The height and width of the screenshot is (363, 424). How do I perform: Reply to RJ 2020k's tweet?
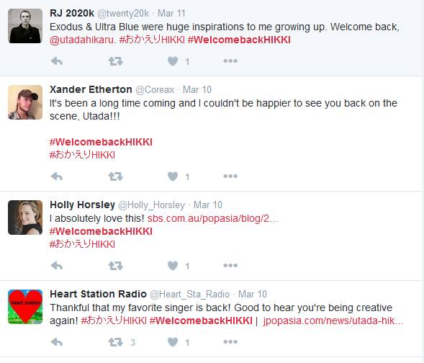(57, 61)
